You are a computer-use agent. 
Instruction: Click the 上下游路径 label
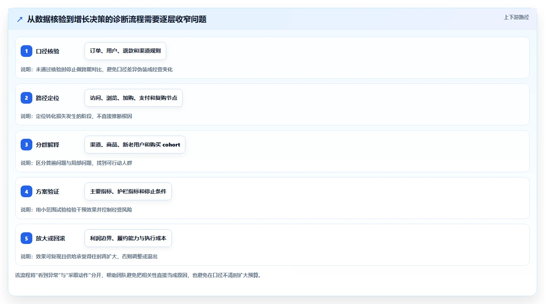[516, 17]
